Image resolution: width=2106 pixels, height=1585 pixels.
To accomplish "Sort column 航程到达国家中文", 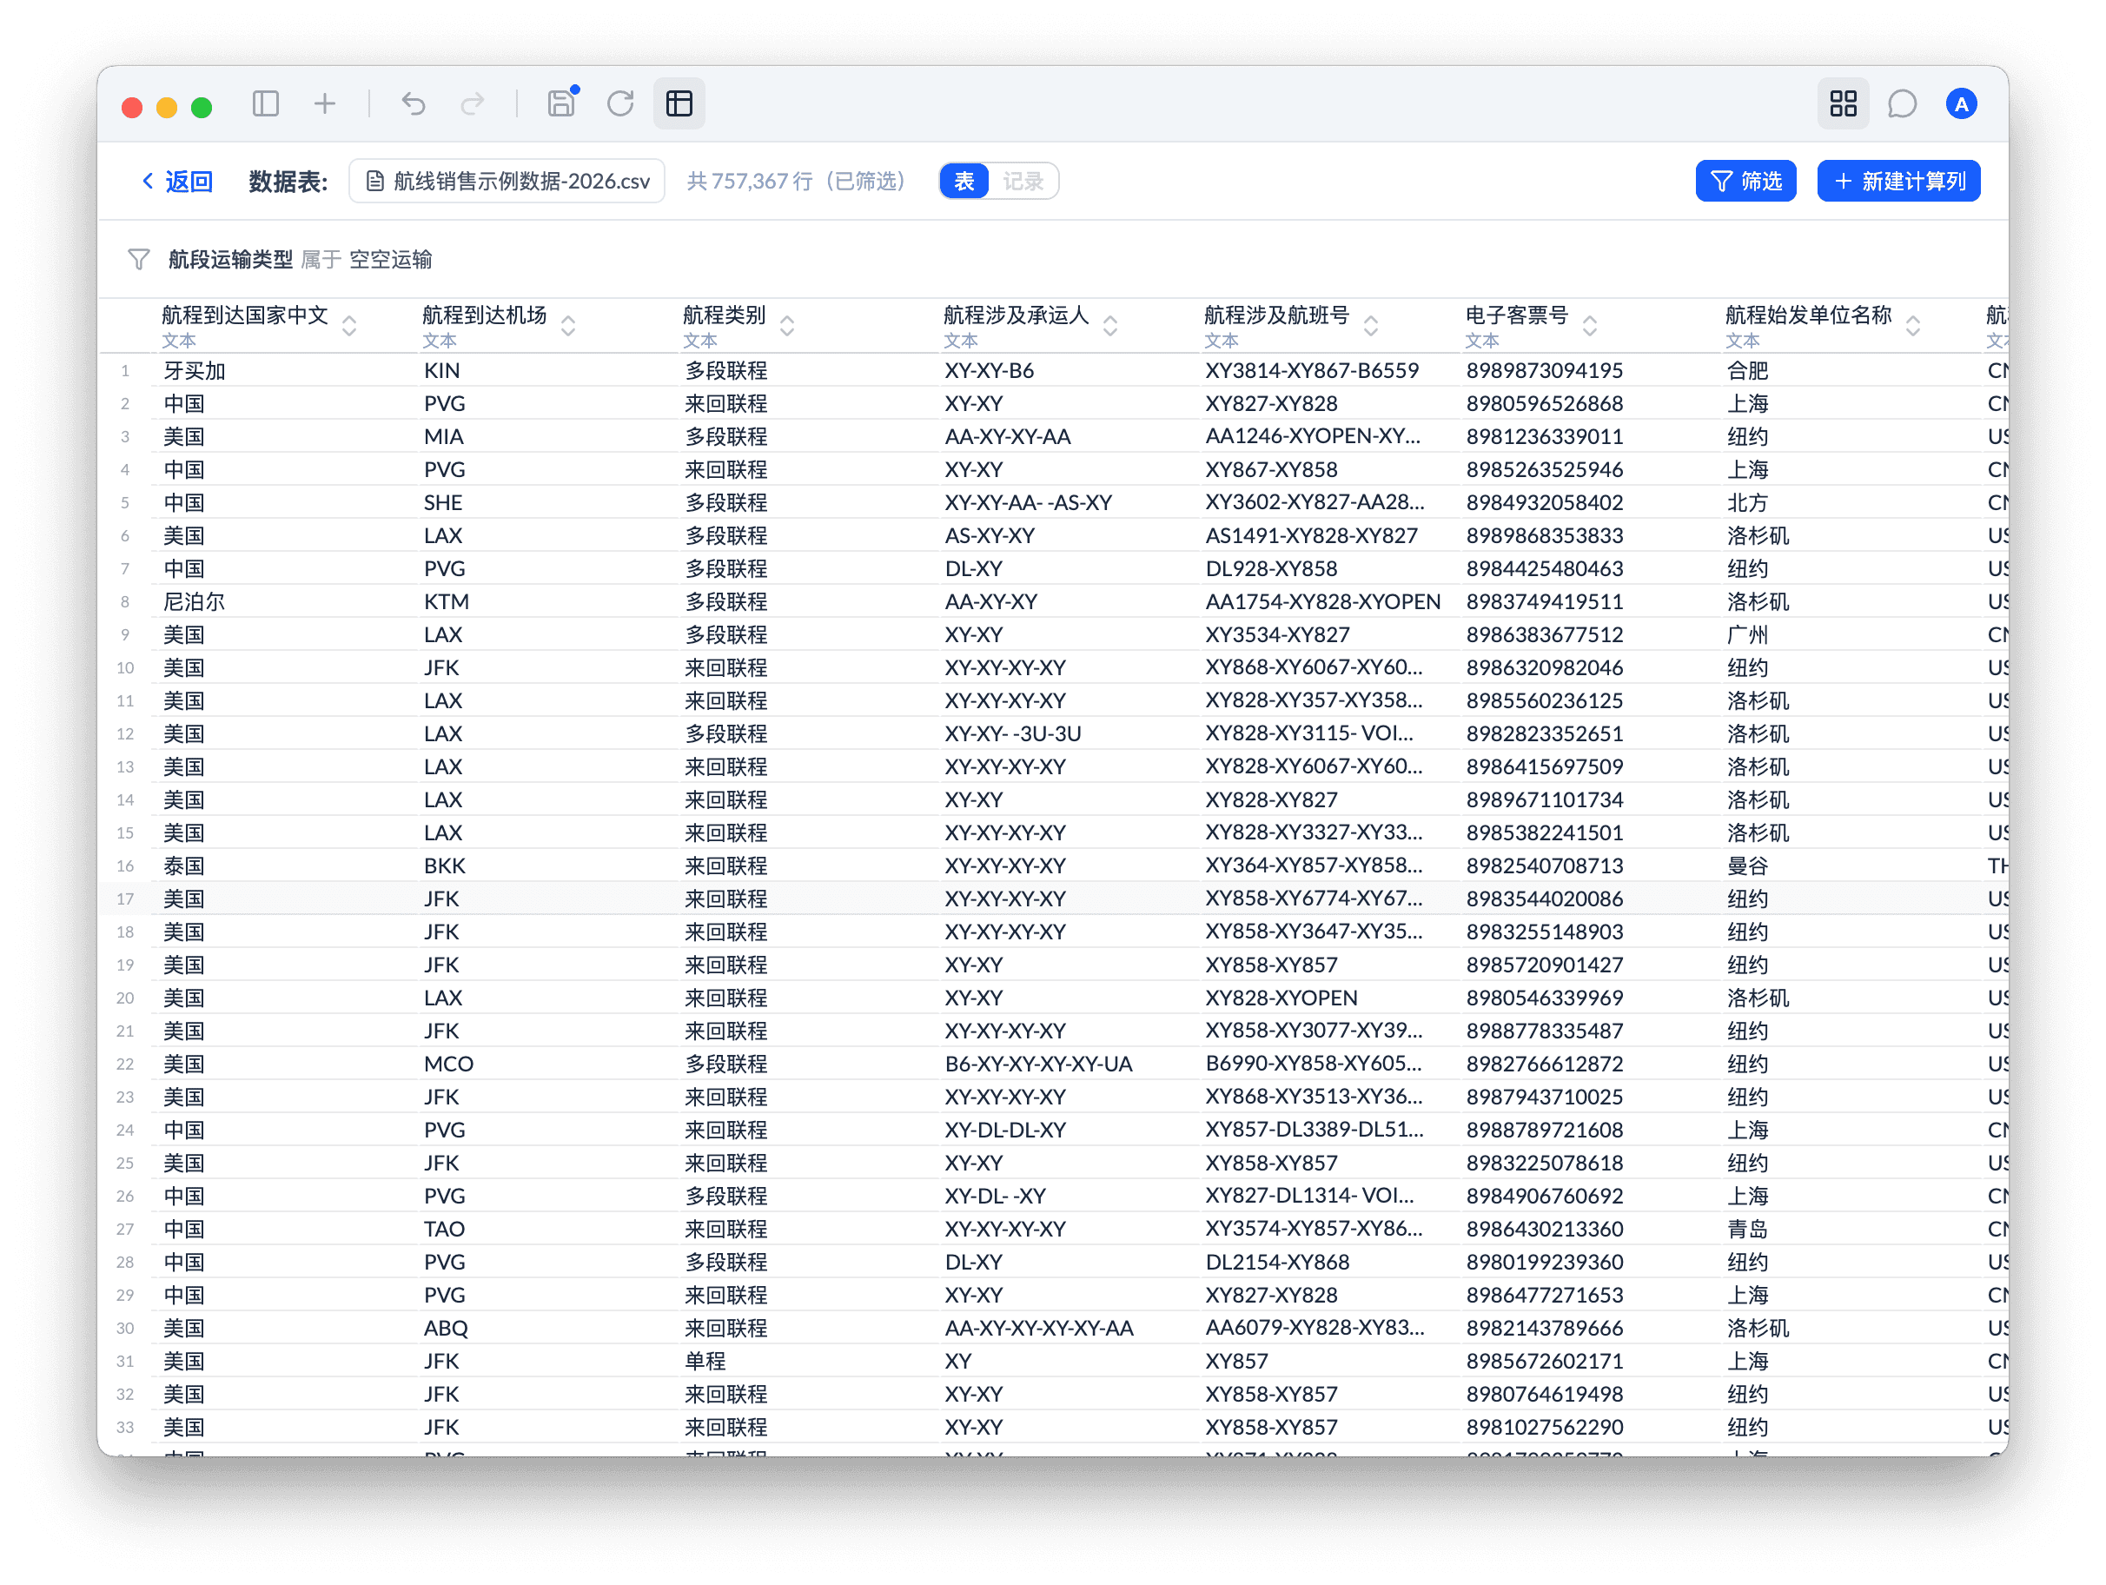I will point(349,326).
